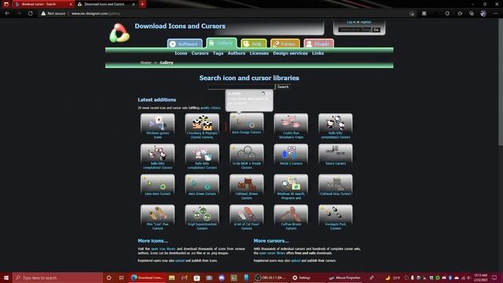Click the open cursor library link
The image size is (503, 283).
pos(272,253)
